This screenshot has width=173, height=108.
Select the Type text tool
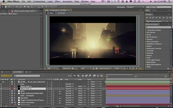coord(32,7)
